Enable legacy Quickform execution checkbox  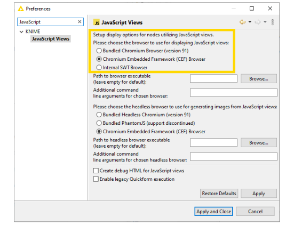pos(96,179)
